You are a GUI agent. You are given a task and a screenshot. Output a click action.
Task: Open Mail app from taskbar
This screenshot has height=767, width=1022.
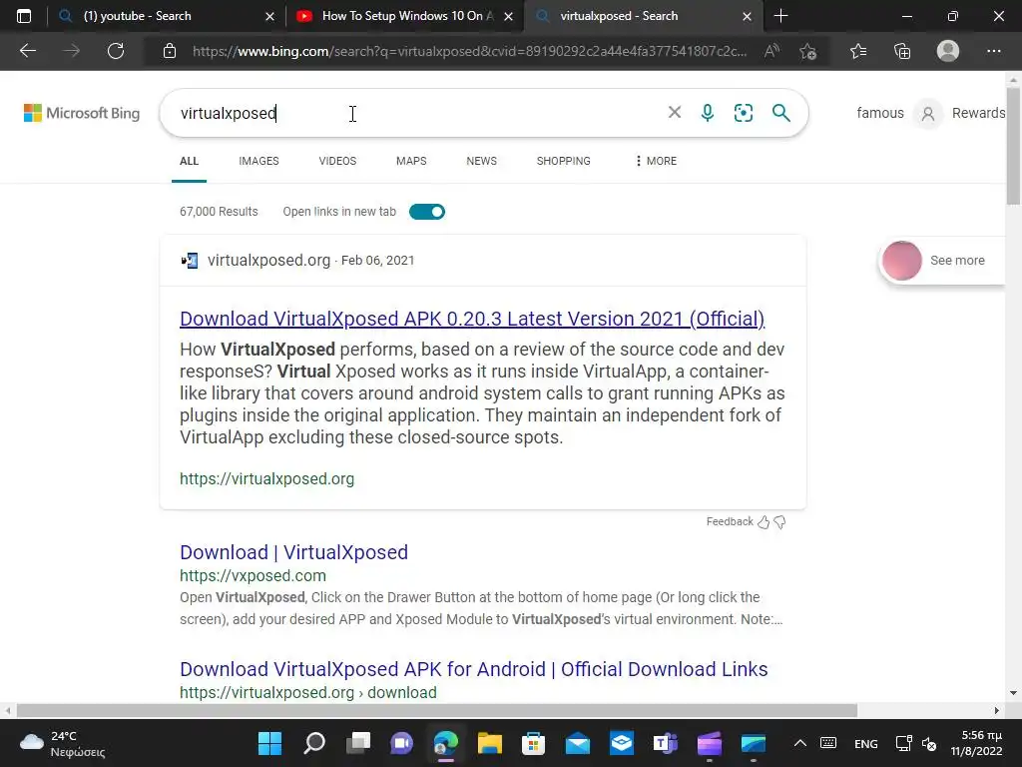coord(578,743)
